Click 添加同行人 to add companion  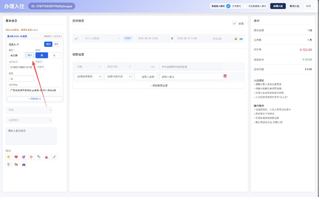point(35,99)
